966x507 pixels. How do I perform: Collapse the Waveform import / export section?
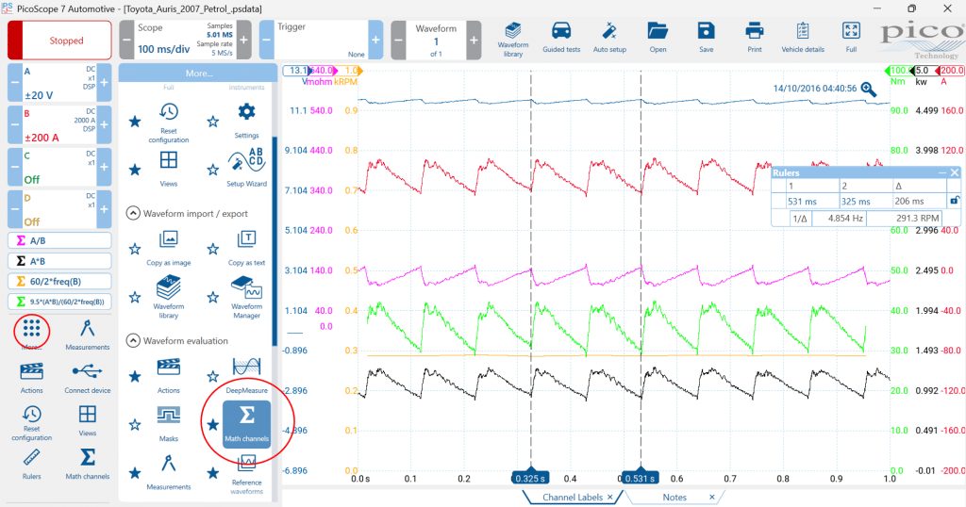point(133,213)
